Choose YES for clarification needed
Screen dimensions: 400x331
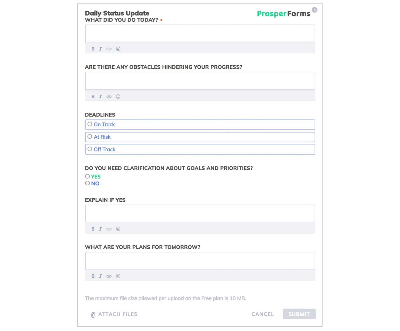pyautogui.click(x=87, y=176)
